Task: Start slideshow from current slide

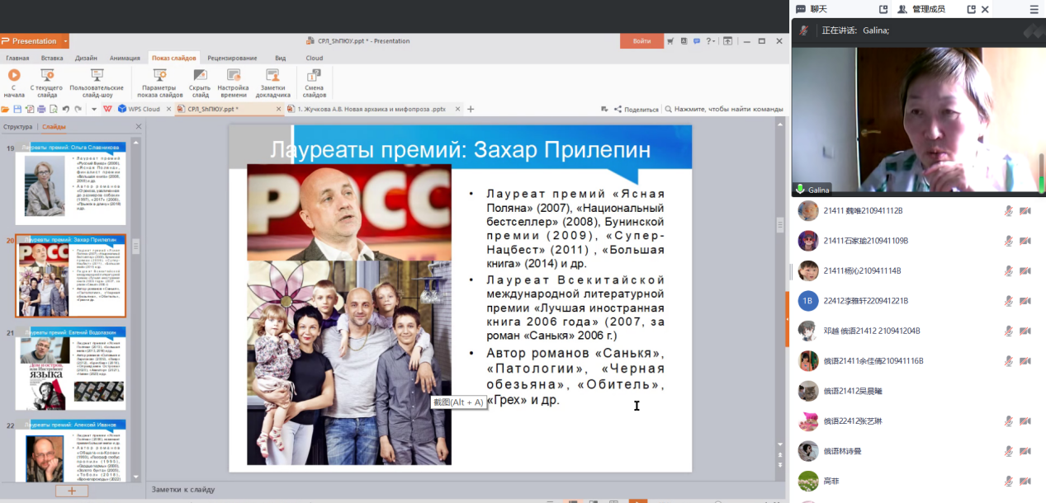Action: [47, 76]
